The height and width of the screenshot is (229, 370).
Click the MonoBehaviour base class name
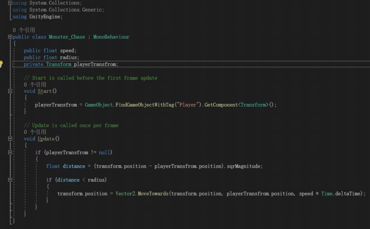111,37
